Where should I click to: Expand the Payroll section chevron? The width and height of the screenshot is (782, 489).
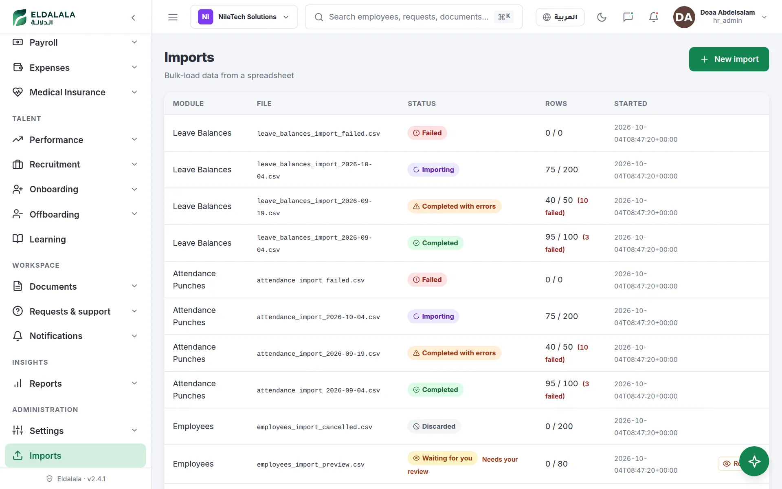(134, 42)
